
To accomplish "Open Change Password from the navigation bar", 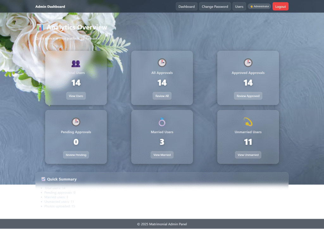I will [215, 6].
